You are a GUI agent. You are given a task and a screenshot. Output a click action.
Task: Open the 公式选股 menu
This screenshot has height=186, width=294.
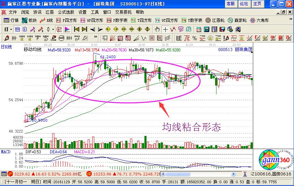coord(66,12)
